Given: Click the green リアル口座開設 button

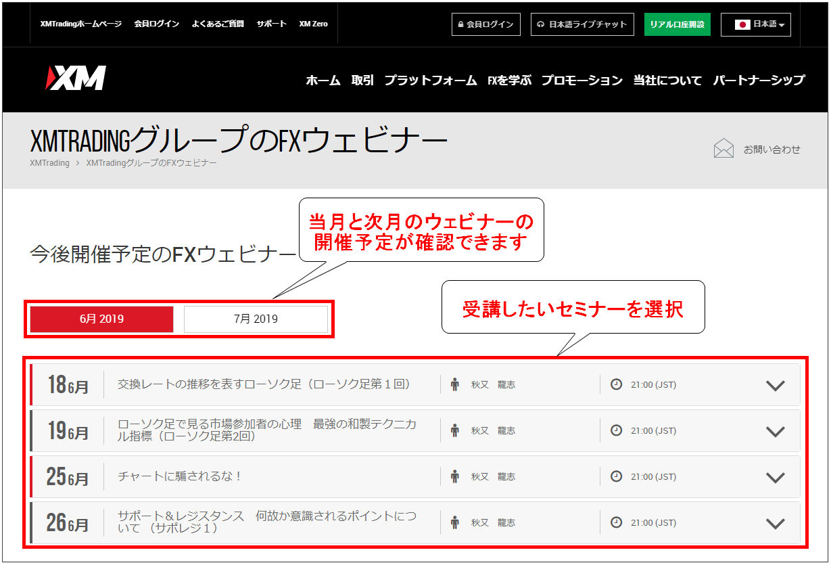Looking at the screenshot, I should [x=677, y=24].
